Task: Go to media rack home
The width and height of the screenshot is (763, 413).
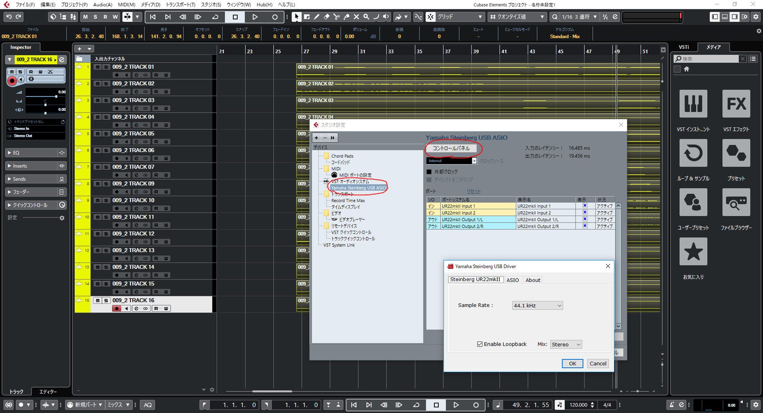Action: (686, 69)
